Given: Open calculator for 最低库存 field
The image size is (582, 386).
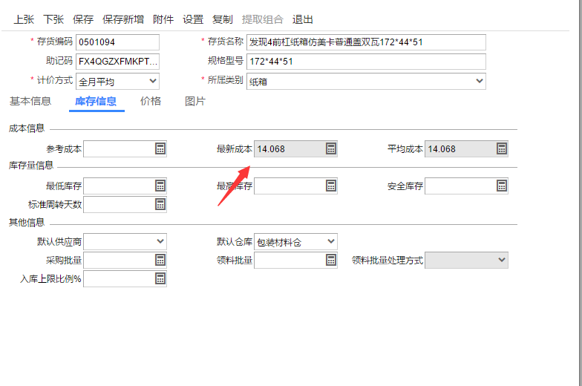Looking at the screenshot, I should tap(160, 186).
